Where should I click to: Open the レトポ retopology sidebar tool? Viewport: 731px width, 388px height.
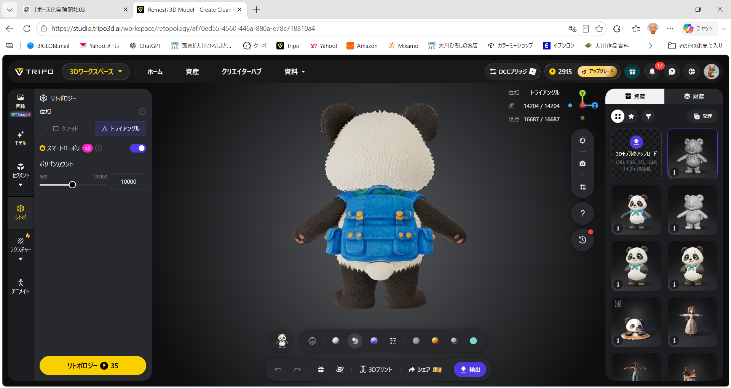pos(21,212)
